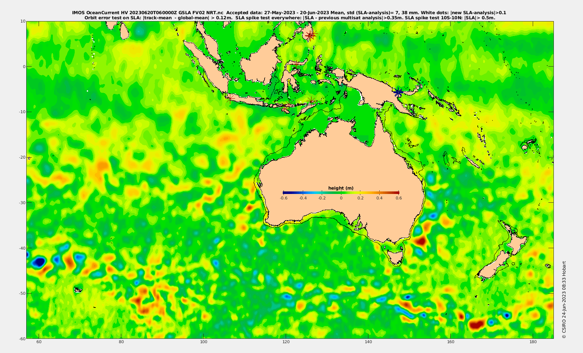Click the "height (m)" colorbar label
The width and height of the screenshot is (583, 353).
[x=341, y=188]
